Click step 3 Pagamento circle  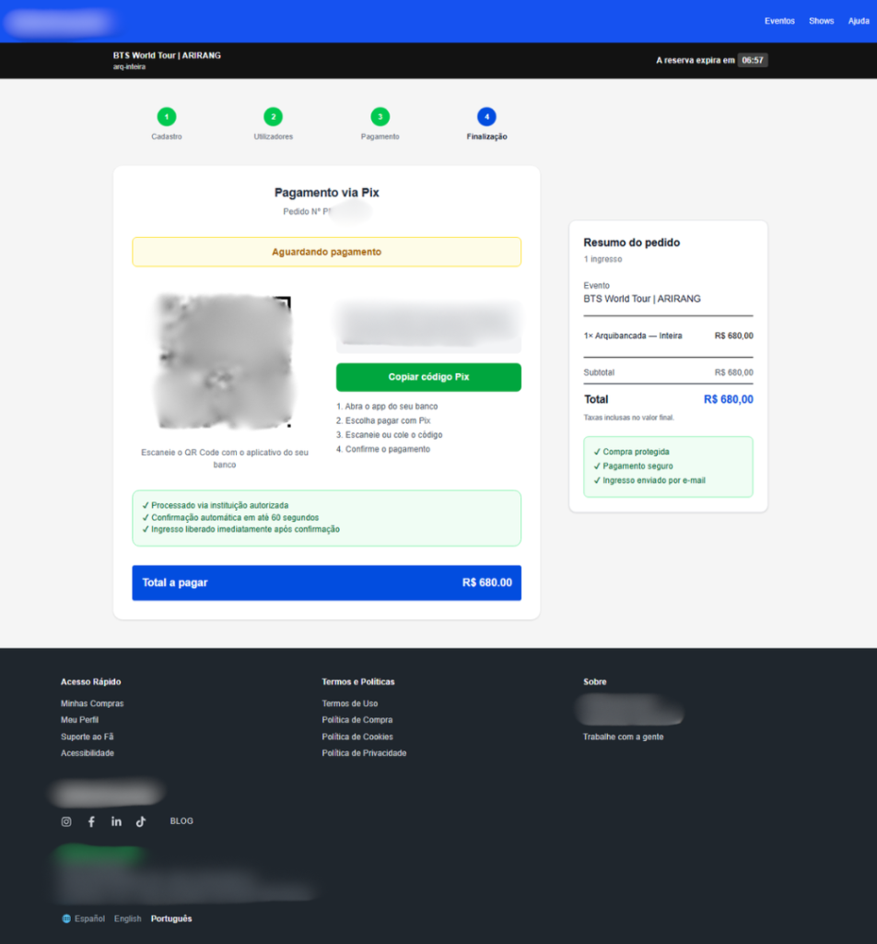click(x=380, y=117)
